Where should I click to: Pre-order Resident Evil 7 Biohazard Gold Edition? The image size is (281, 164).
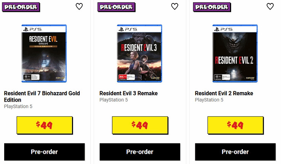(x=44, y=152)
